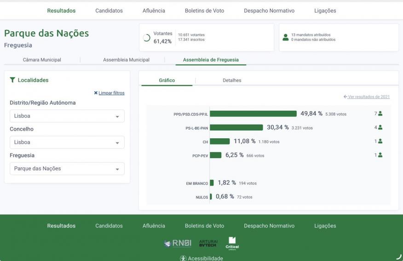Click the person icon beside PPD/PSD.CDS-PP.IL seats
Image resolution: width=403 pixels, height=261 pixels.
[380, 113]
